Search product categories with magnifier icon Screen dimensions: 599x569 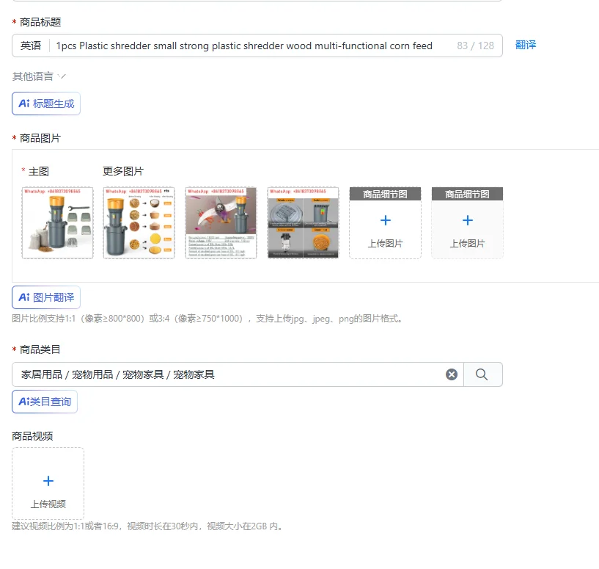click(482, 374)
